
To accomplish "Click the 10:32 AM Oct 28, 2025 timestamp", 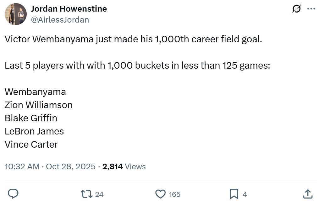I will pyautogui.click(x=50, y=166).
